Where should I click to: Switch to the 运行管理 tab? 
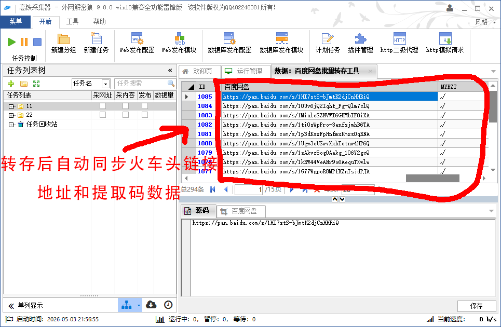(245, 71)
